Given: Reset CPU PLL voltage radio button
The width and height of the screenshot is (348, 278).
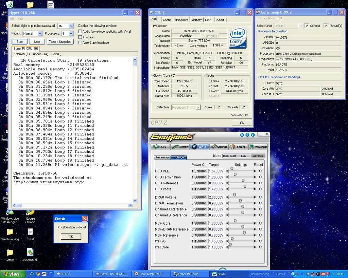Looking at the screenshot, I should coord(260,171).
